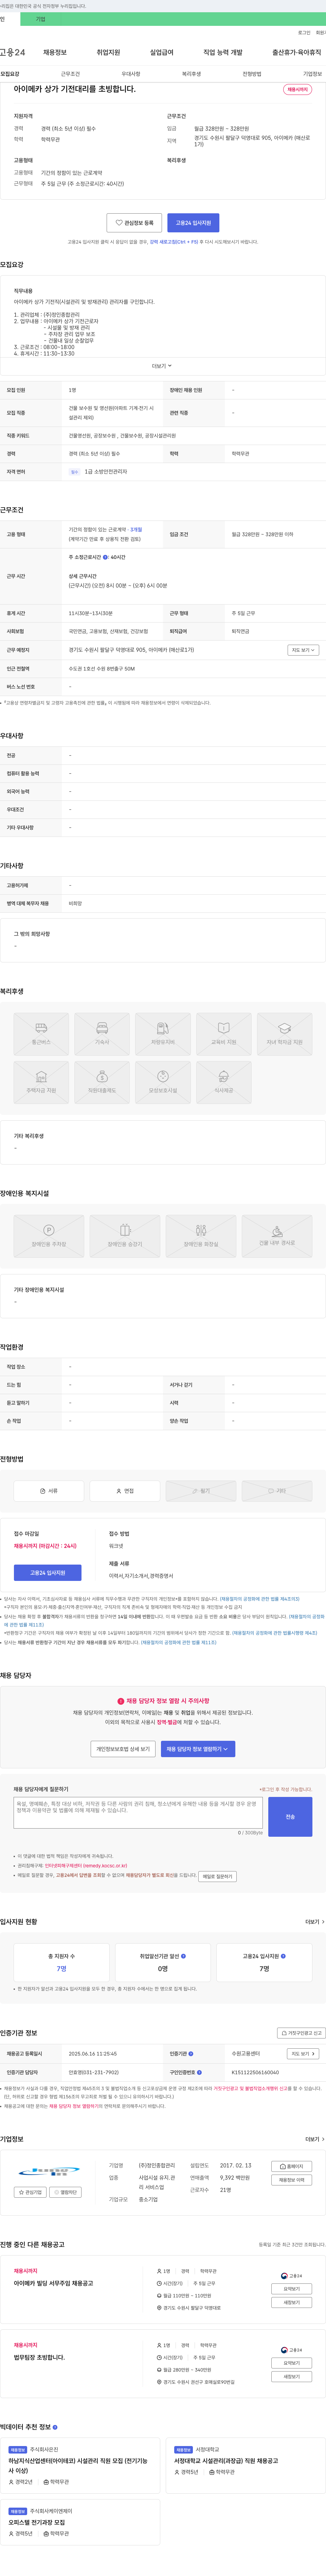Switch to the 우대사항 tab
This screenshot has height=2576, width=326.
(131, 74)
